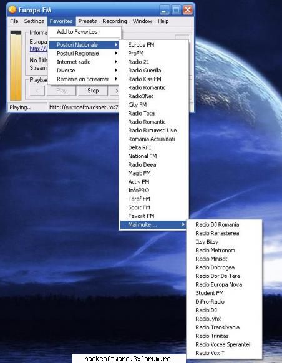Click the grayed-out Play button
Viewport: 282px width, 363px height.
61,91
